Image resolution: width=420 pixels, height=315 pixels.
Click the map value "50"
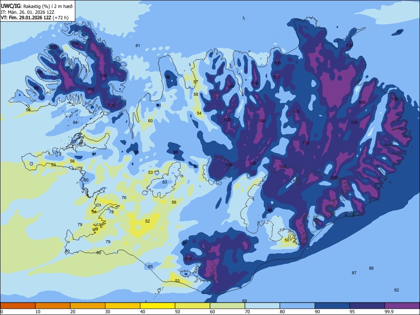287,240
